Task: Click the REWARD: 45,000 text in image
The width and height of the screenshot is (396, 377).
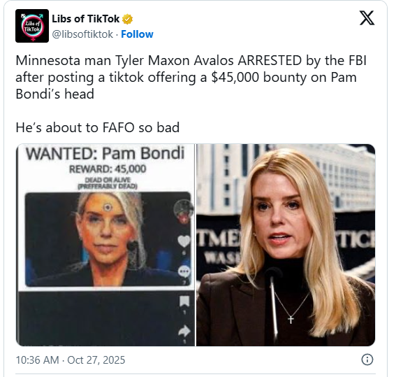Action: pos(108,169)
